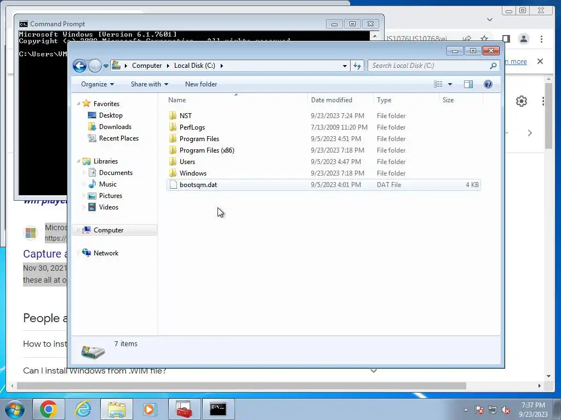561x420 pixels.
Task: Select the Program Files folder icon
Action: coord(173,138)
